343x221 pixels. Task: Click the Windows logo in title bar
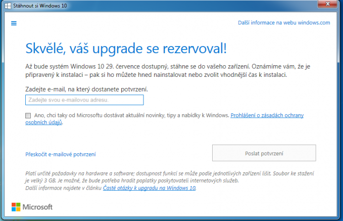(8, 6)
